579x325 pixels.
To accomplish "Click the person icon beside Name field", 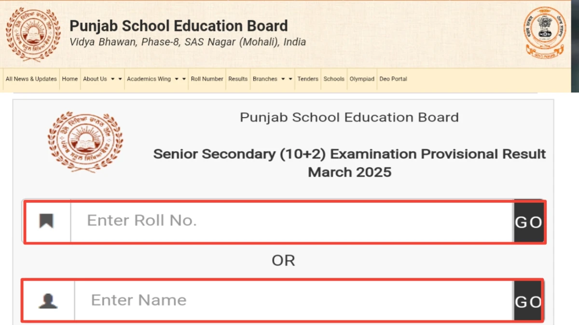I will [48, 301].
